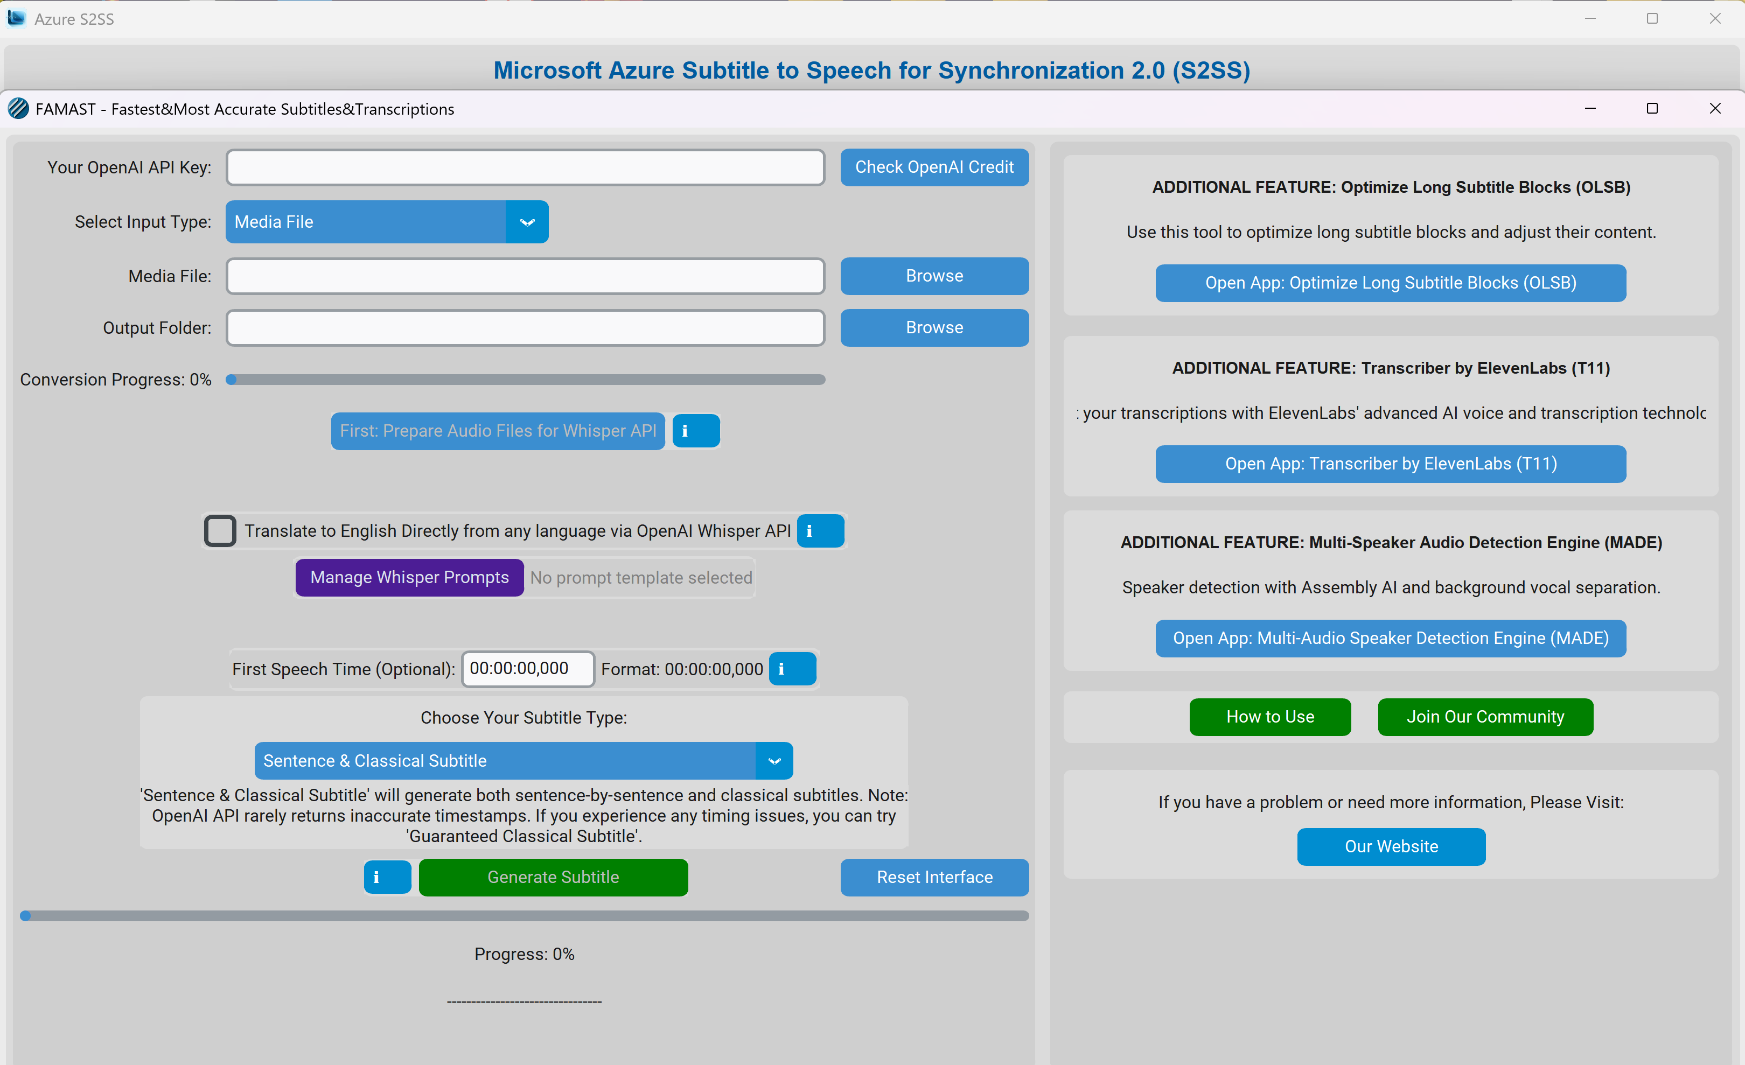Click Check OpenAI Credit button
Screen dimensions: 1745x1065
933,167
